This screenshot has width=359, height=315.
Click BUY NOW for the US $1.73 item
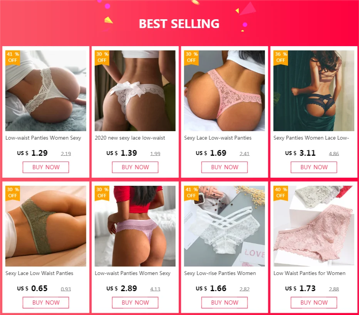pos(314,303)
